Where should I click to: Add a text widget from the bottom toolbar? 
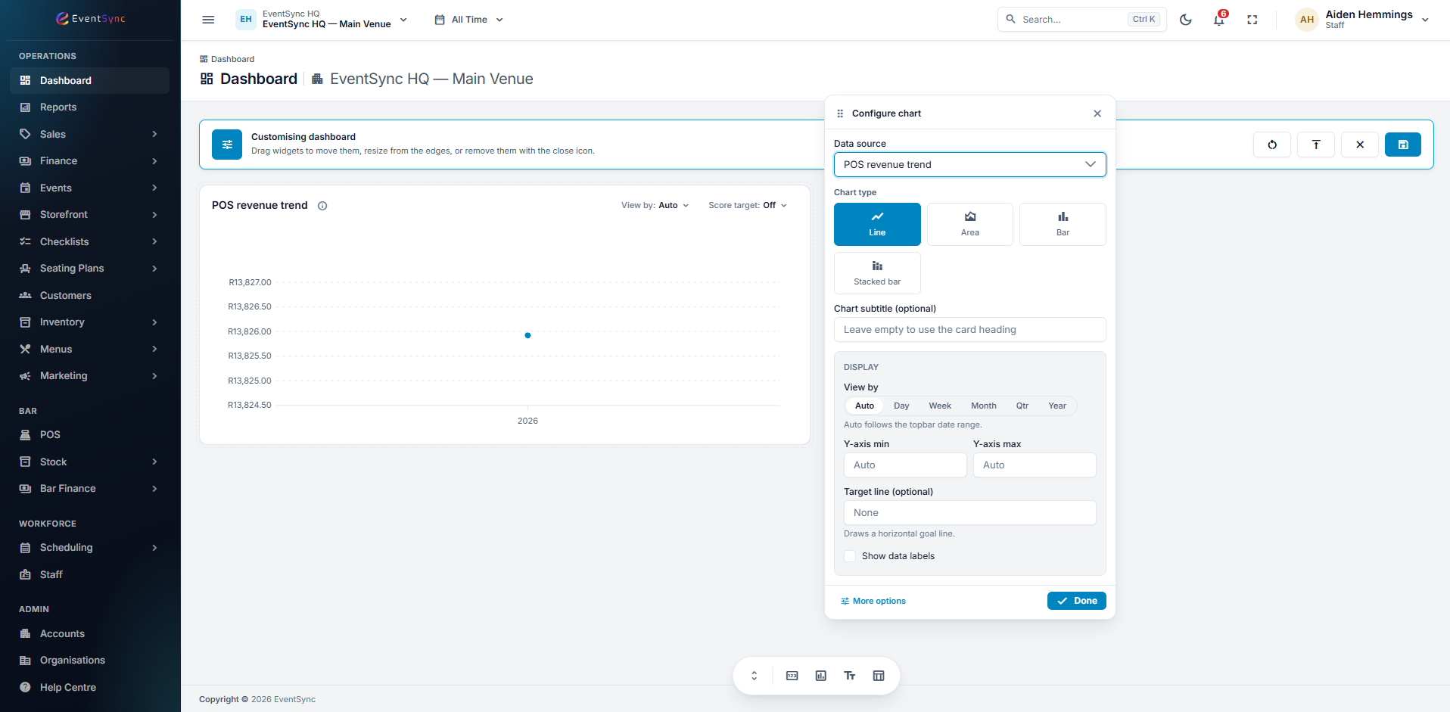pos(850,676)
